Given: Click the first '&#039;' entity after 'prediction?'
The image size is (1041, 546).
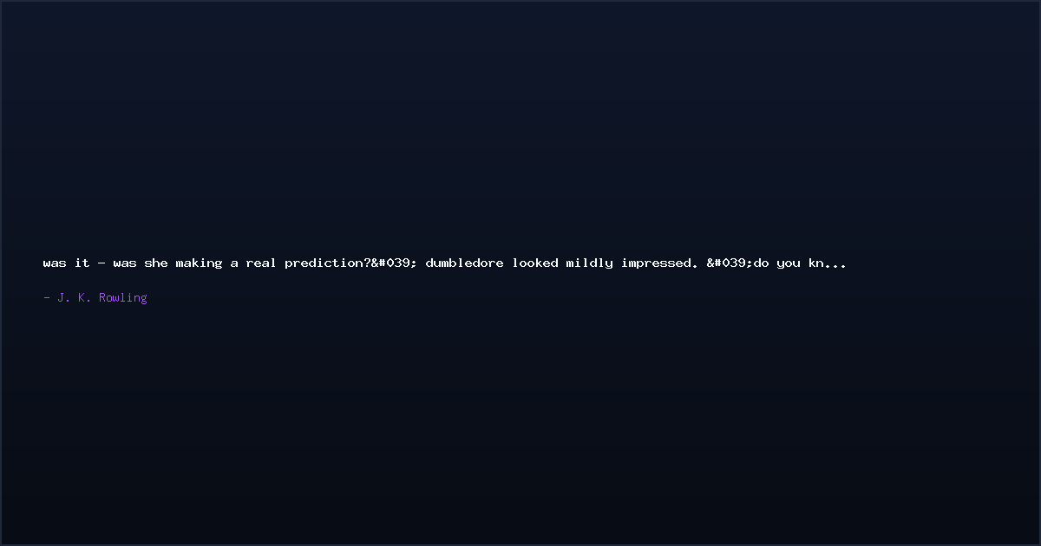Looking at the screenshot, I should click(x=394, y=263).
